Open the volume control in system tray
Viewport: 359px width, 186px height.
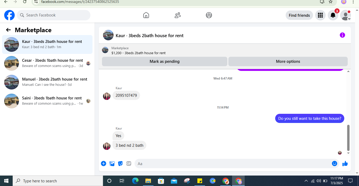[319, 181]
